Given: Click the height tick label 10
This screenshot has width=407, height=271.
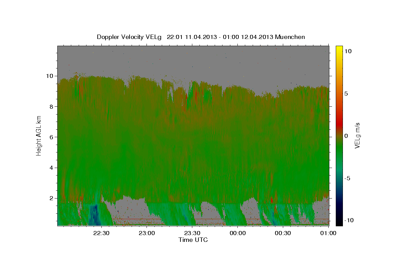Looking at the screenshot, I should (x=51, y=76).
